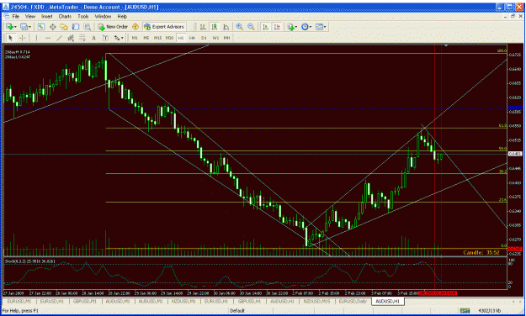Expand the Periods dropdown arrow

pos(311,27)
